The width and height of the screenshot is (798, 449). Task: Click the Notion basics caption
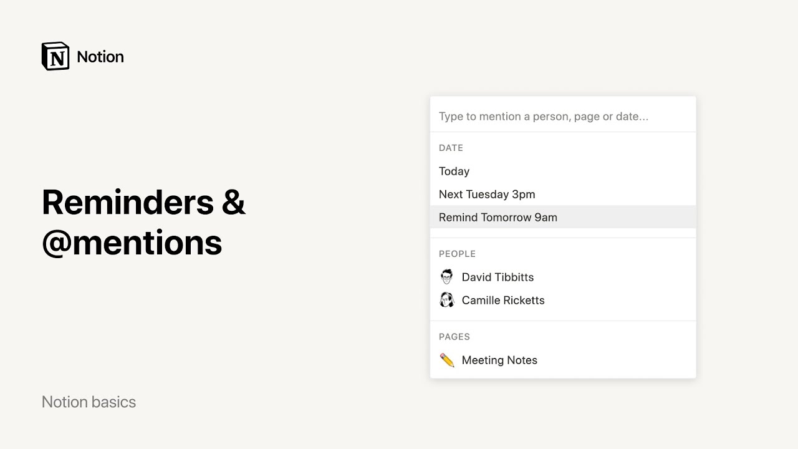(89, 402)
